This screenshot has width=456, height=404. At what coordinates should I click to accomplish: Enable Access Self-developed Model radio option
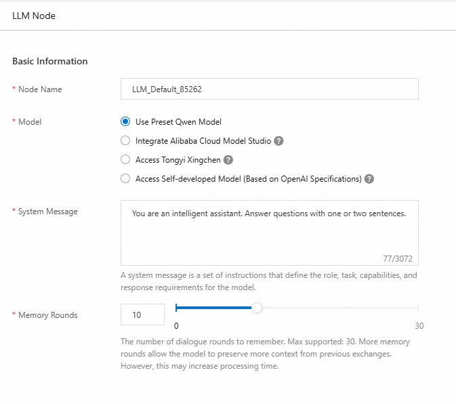(x=125, y=179)
